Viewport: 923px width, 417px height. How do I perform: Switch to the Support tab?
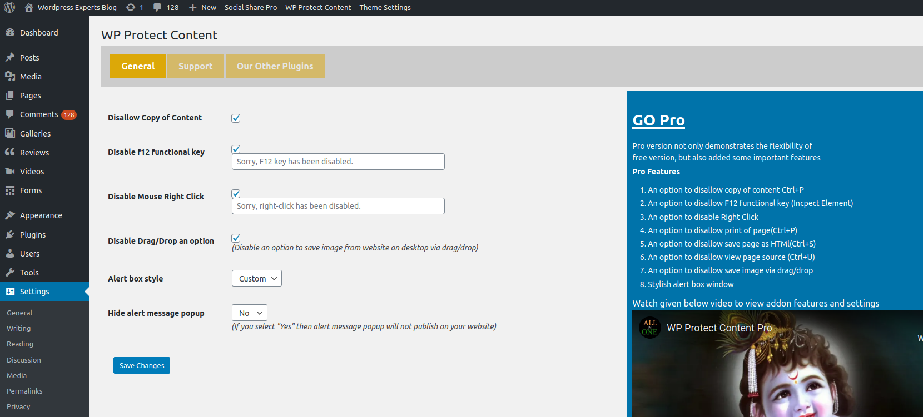(x=196, y=66)
